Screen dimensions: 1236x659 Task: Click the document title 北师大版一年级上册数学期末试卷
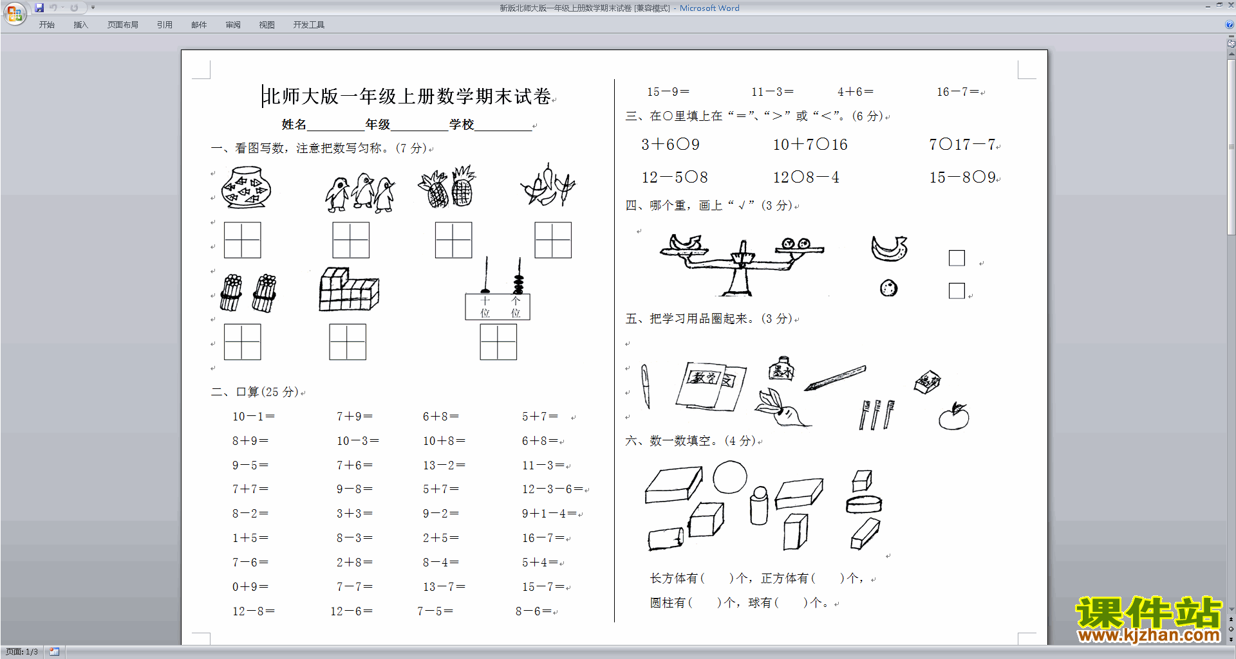tap(407, 96)
